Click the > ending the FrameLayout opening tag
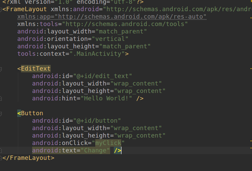This screenshot has height=171, width=252. click(127, 54)
